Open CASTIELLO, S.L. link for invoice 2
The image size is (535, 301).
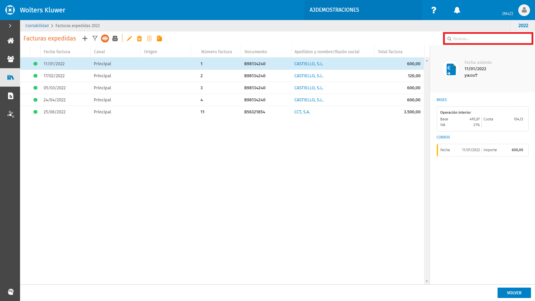coord(309,76)
